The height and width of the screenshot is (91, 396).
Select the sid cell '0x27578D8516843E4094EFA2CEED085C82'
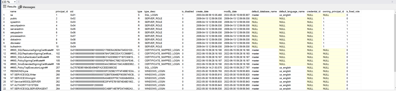click(x=103, y=68)
